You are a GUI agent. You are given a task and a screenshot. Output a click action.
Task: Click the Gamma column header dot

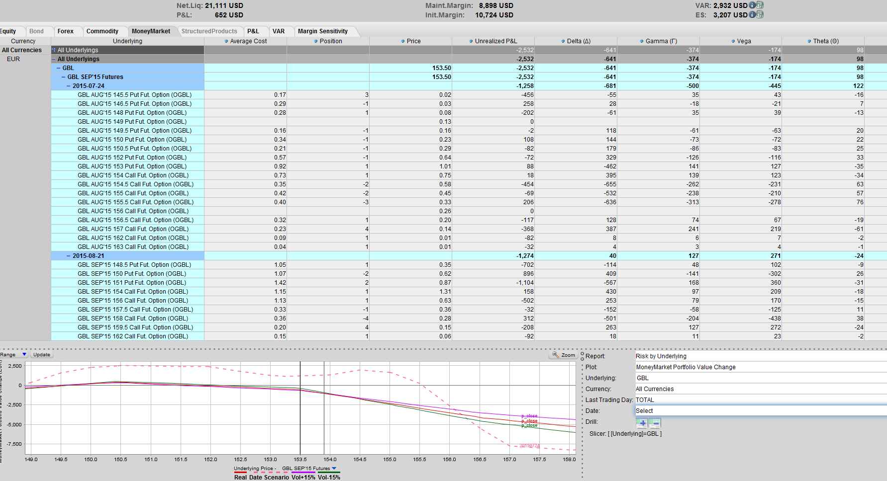(x=642, y=41)
